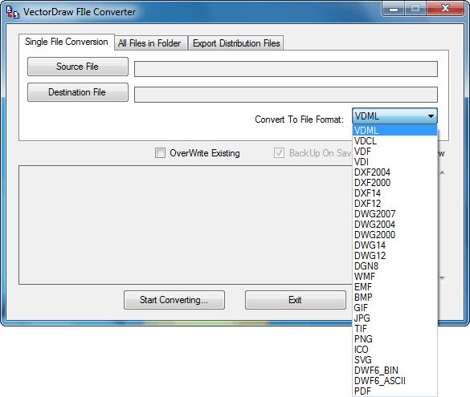Choose DGN8 format option

click(x=394, y=266)
